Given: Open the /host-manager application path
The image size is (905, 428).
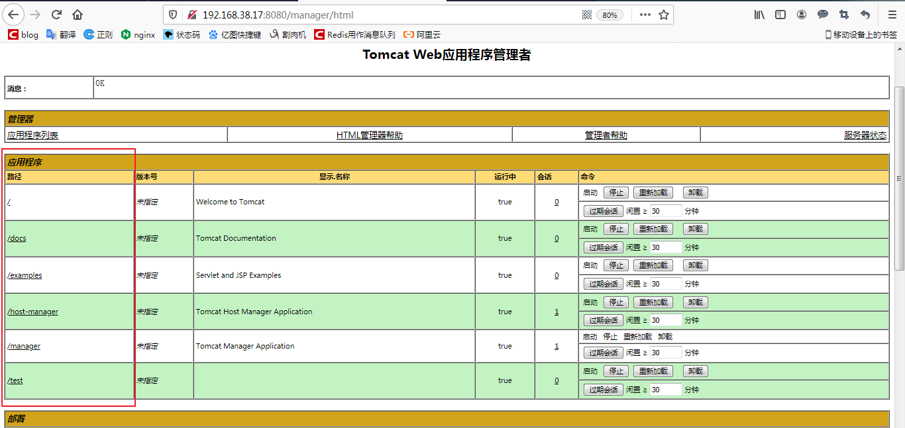Looking at the screenshot, I should [x=32, y=312].
